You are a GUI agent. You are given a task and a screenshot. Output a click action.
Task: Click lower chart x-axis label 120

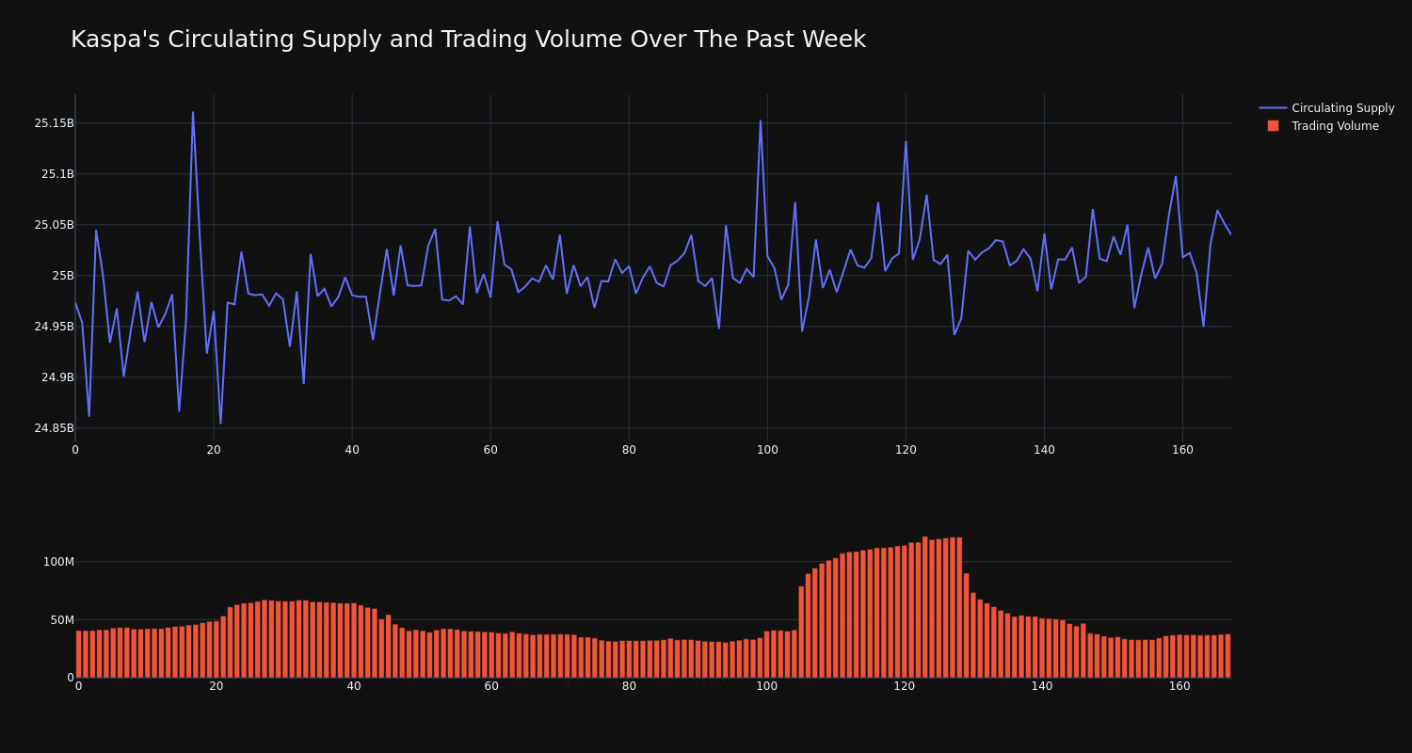click(905, 686)
